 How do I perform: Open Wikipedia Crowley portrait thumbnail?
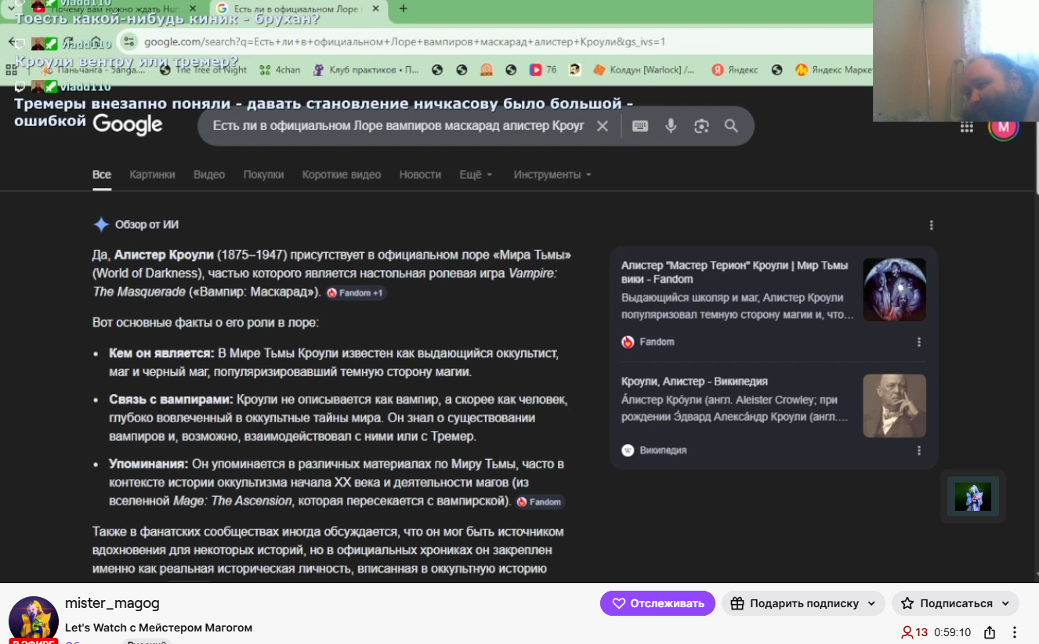pos(894,406)
